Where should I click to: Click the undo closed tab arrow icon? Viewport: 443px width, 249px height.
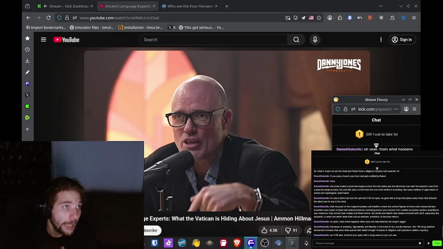(360, 18)
